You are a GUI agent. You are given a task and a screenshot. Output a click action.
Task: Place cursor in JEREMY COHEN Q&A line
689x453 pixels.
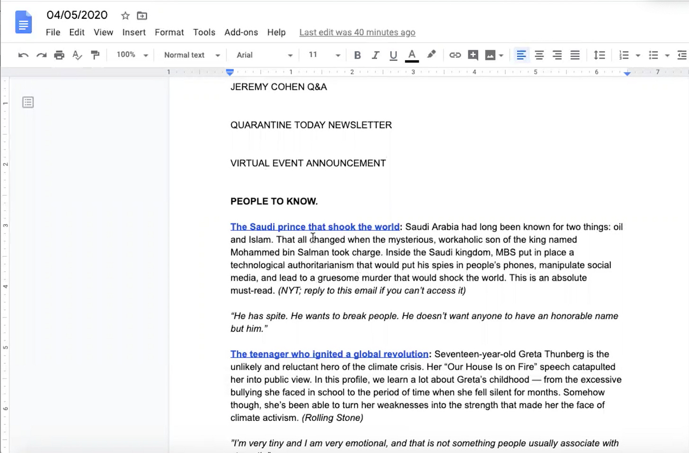click(x=279, y=87)
